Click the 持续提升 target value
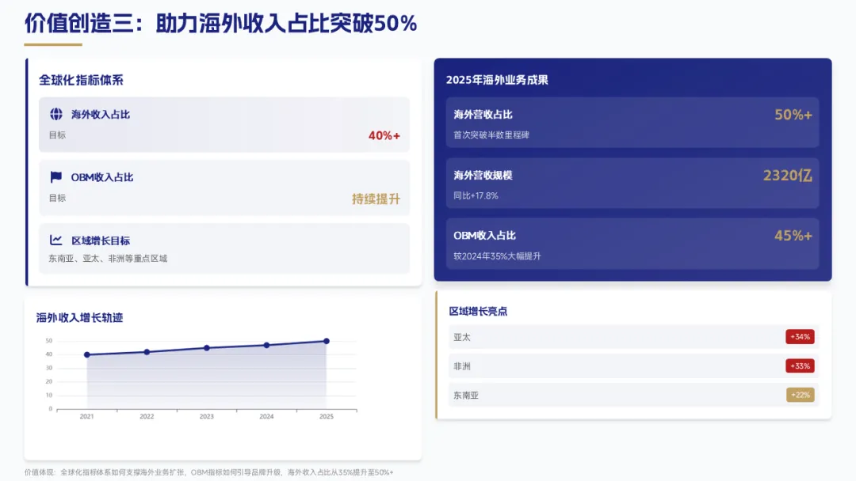The image size is (856, 481). pos(376,199)
